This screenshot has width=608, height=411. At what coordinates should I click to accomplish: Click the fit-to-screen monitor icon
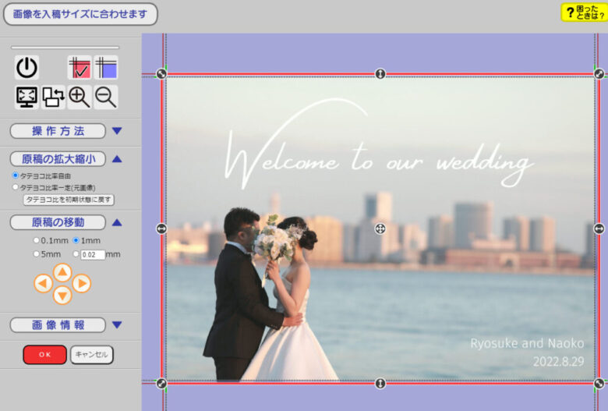point(27,97)
